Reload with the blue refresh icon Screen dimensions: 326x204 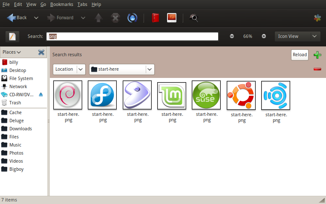tap(132, 18)
